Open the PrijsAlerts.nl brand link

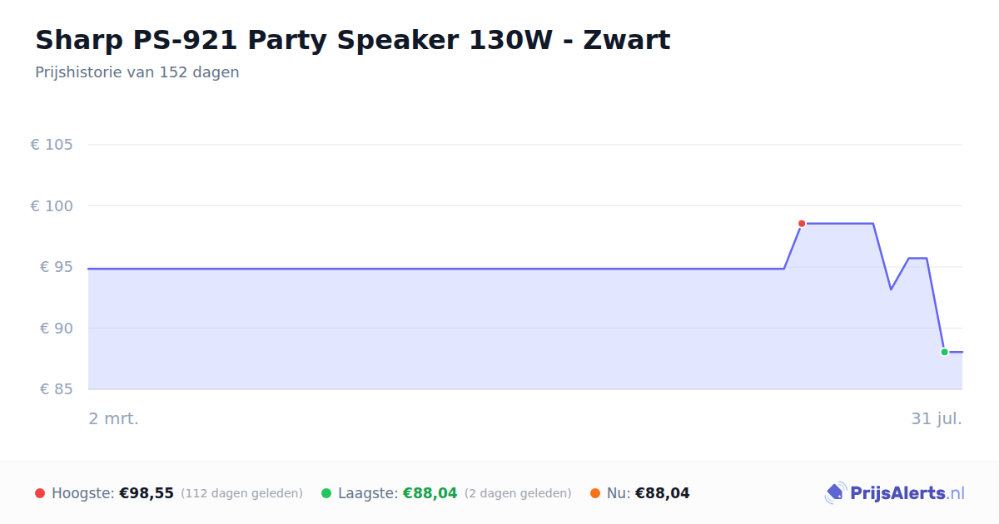(x=895, y=493)
